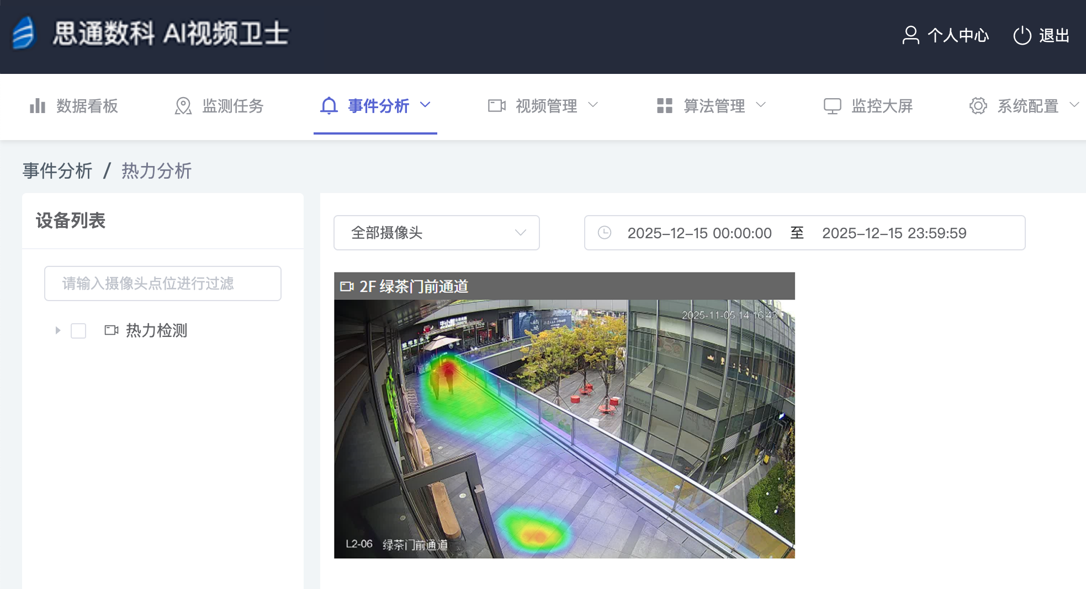Click the 视频管理 camera icon
This screenshot has width=1086, height=589.
pyautogui.click(x=497, y=105)
